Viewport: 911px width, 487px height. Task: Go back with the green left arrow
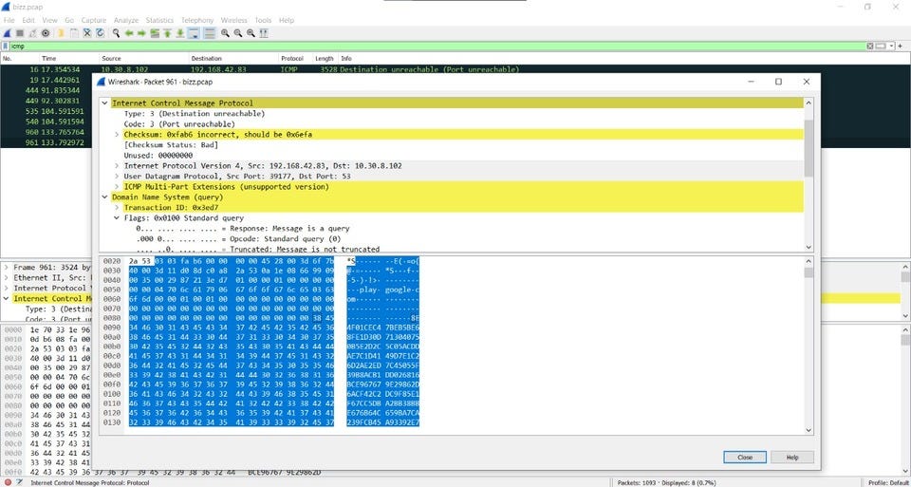[x=129, y=33]
